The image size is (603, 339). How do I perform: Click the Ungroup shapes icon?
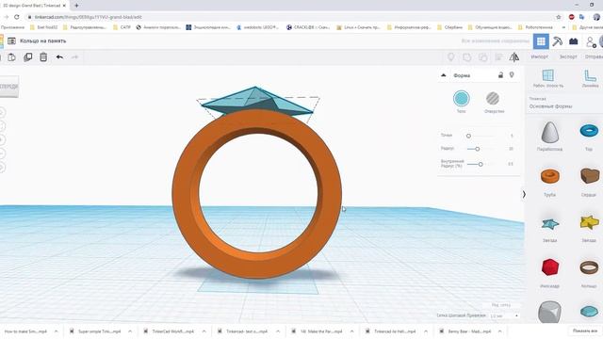pyautogui.click(x=483, y=57)
